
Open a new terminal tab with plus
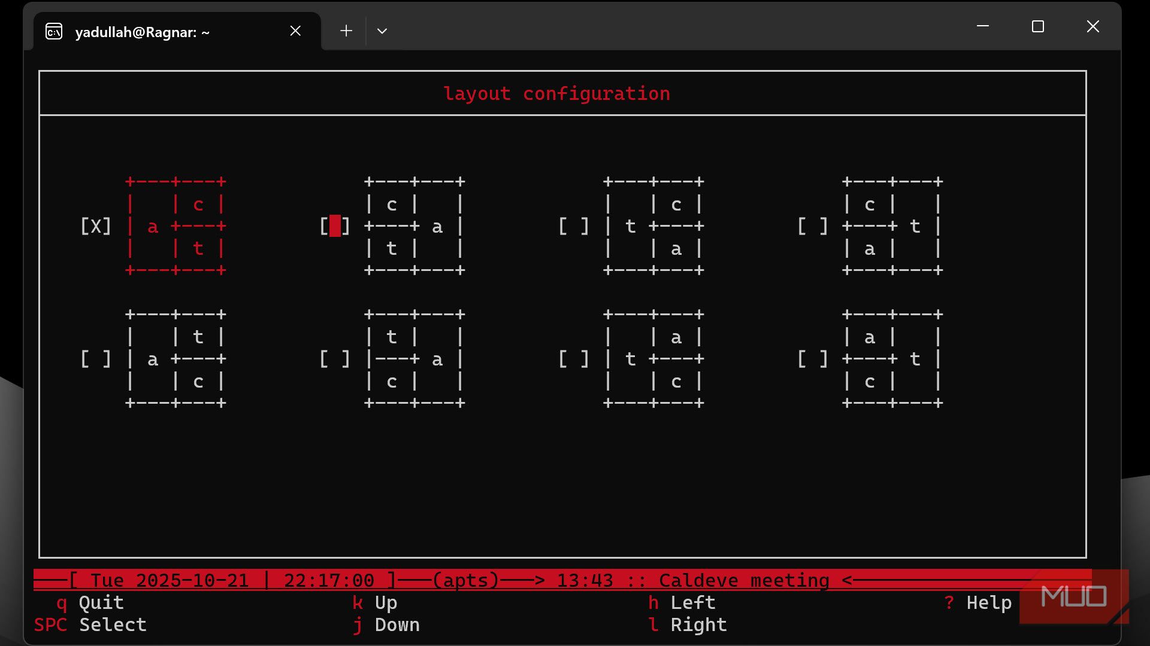tap(346, 31)
